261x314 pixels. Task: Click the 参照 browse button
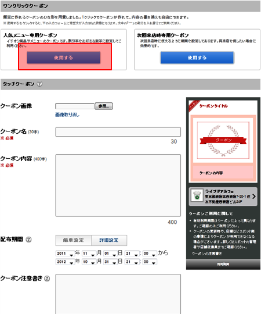click(104, 106)
